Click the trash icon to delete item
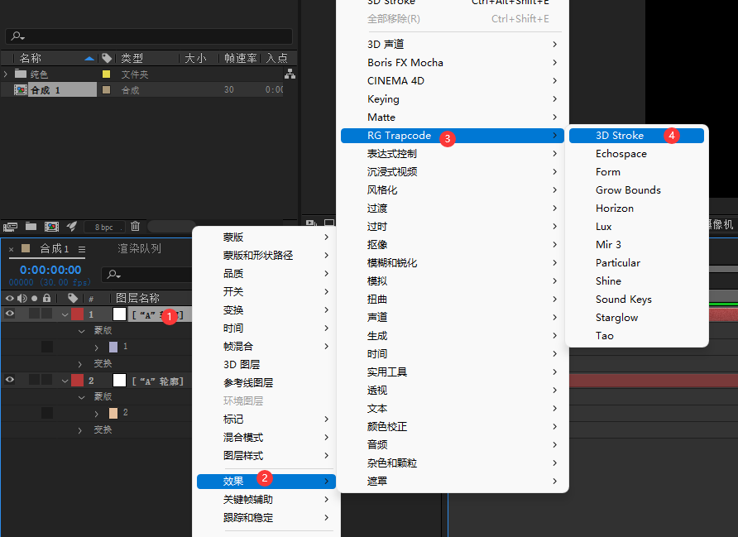Screen dimensions: 738x537 tap(135, 227)
